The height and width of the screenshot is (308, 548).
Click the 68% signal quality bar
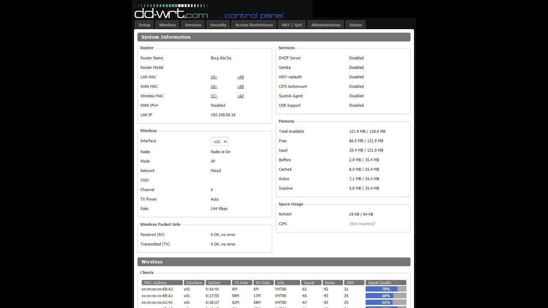pos(386,296)
